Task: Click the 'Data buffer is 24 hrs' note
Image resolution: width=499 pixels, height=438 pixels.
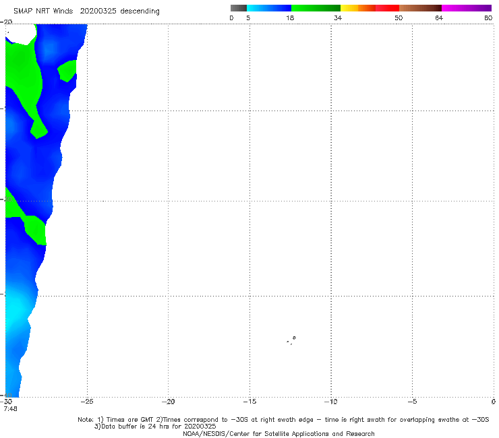Action: pos(155,427)
